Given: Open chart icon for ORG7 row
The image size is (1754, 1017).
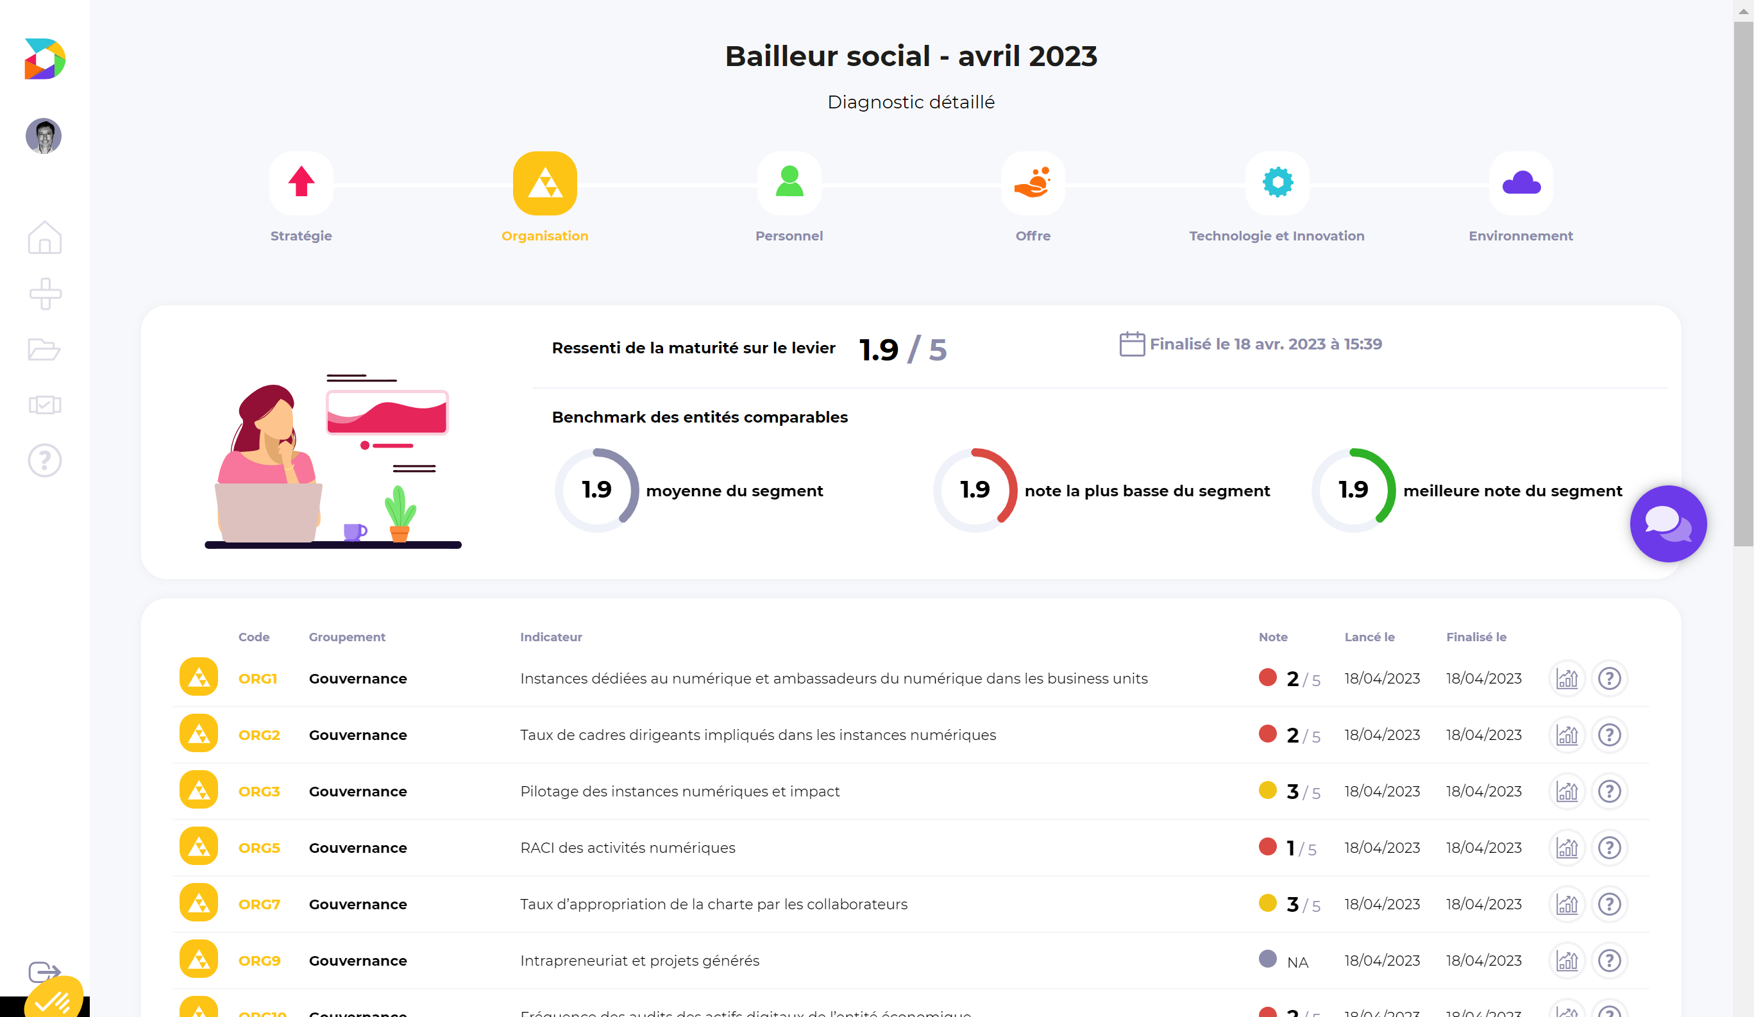Looking at the screenshot, I should (x=1567, y=904).
